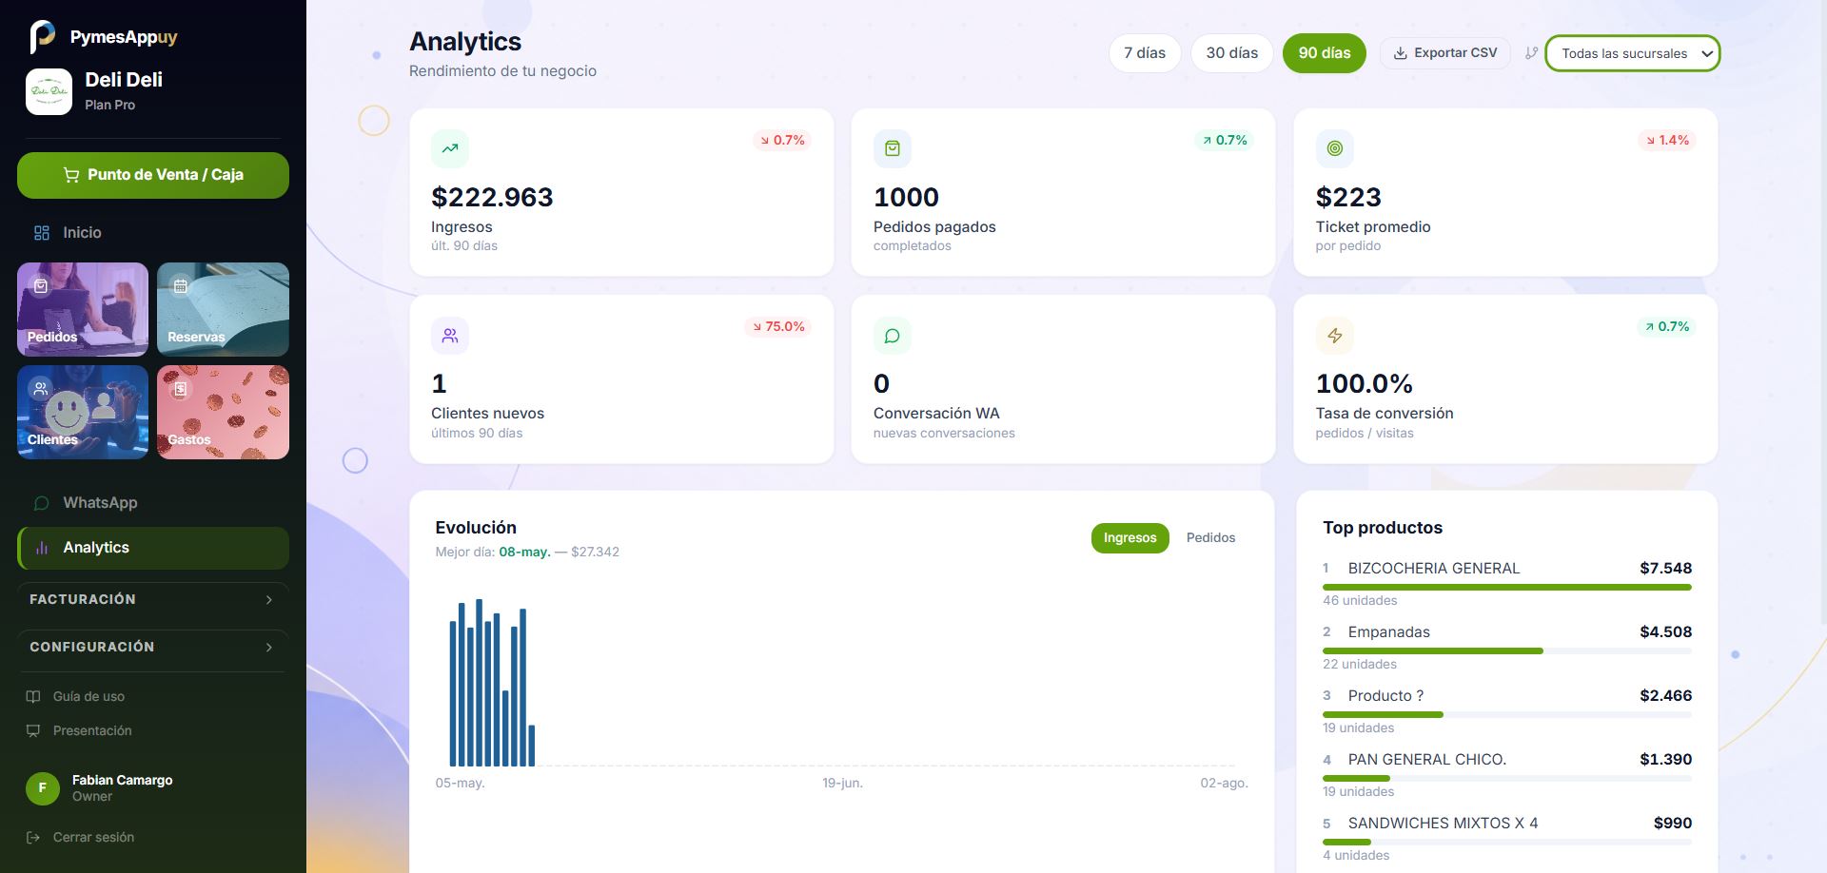Open the Todas las sucursales dropdown

1633,53
